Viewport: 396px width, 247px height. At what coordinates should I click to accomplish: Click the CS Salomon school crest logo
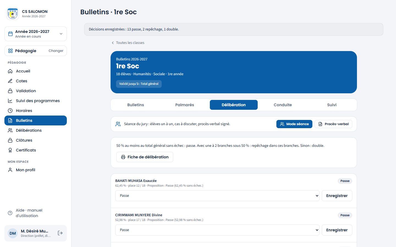coord(13,14)
